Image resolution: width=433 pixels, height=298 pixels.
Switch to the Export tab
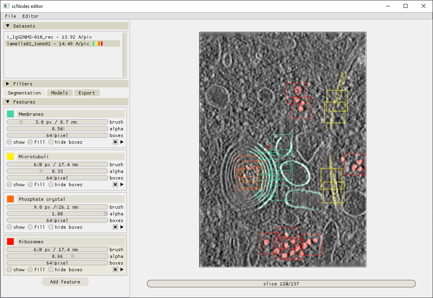[x=87, y=93]
